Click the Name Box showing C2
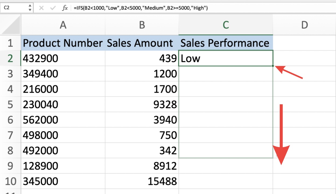 [x=14, y=8]
